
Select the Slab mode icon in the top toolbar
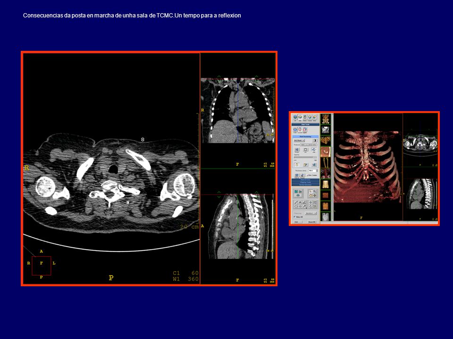point(300,117)
